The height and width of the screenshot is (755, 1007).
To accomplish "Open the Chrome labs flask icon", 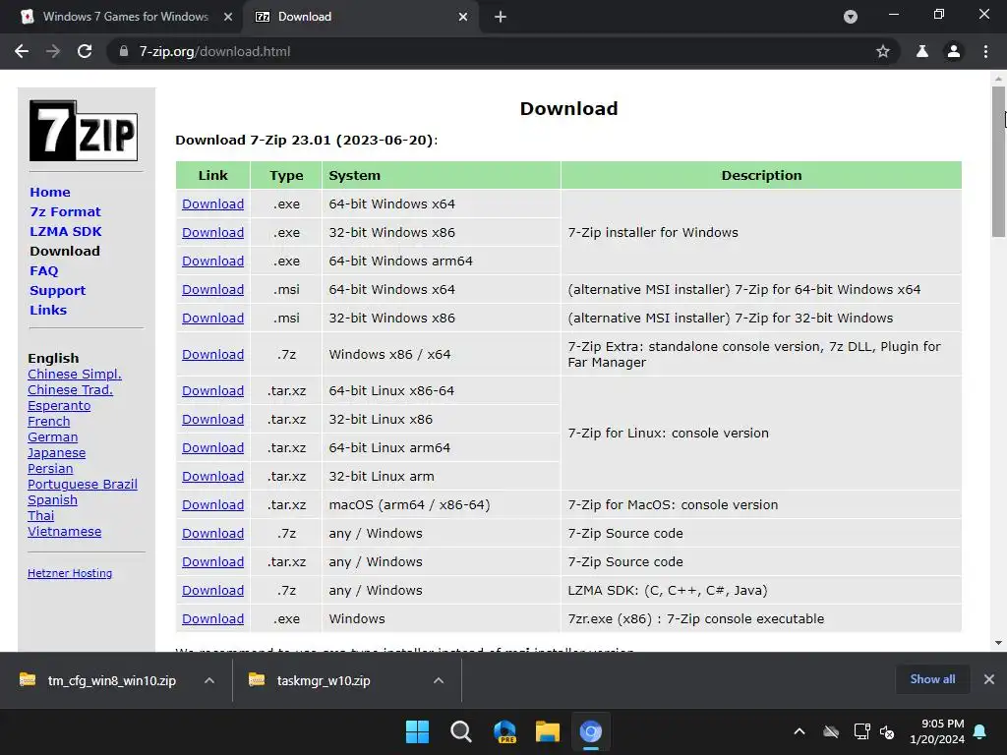I will click(x=922, y=51).
